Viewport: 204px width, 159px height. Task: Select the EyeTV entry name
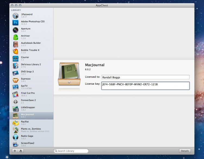coord(24,86)
